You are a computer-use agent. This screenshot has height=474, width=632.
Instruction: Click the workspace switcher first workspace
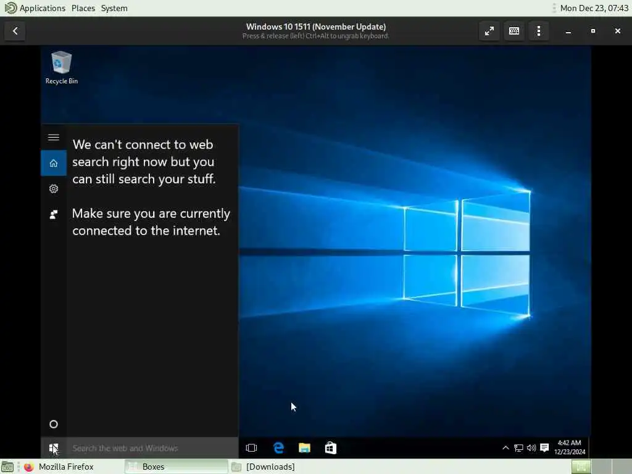[581, 467]
